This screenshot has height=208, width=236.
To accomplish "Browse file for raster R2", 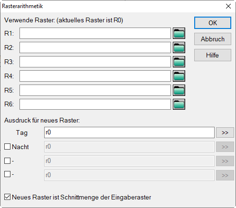I will [x=179, y=47].
